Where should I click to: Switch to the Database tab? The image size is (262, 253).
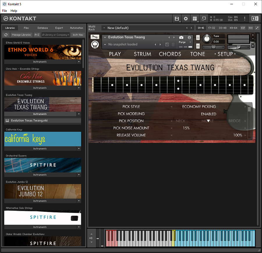(x=43, y=28)
